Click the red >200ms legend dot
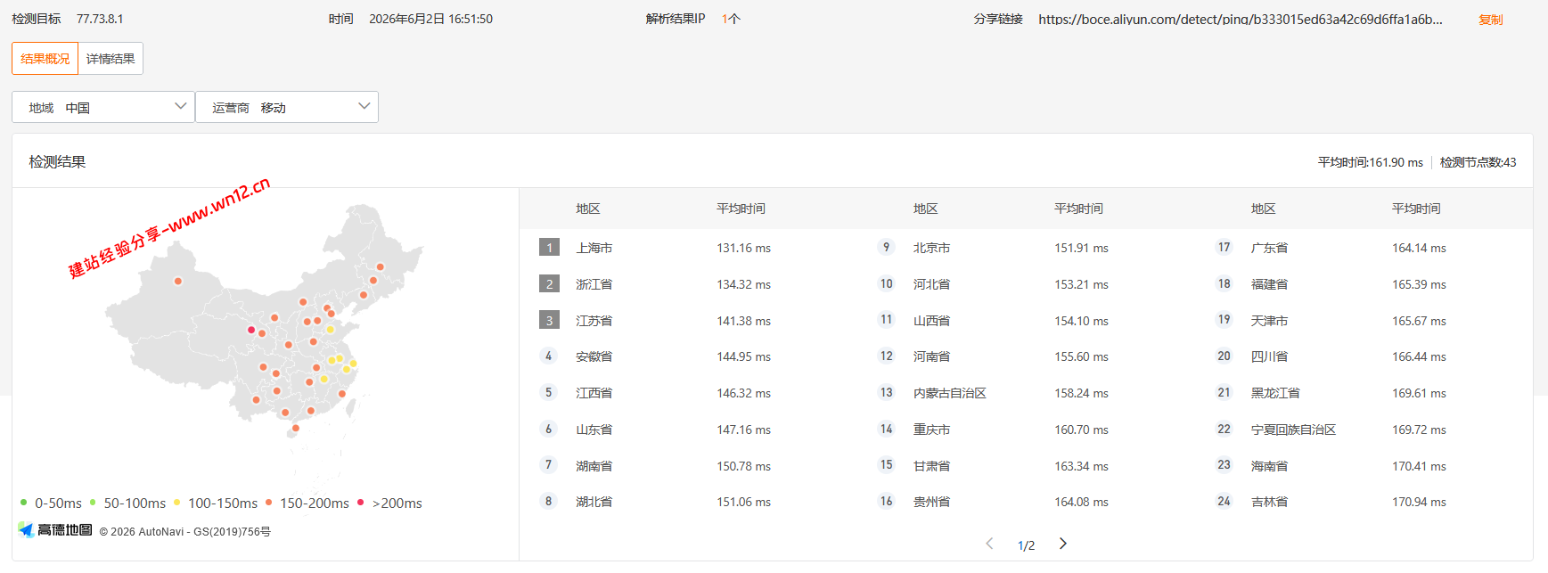The width and height of the screenshot is (1548, 573). pyautogui.click(x=361, y=503)
